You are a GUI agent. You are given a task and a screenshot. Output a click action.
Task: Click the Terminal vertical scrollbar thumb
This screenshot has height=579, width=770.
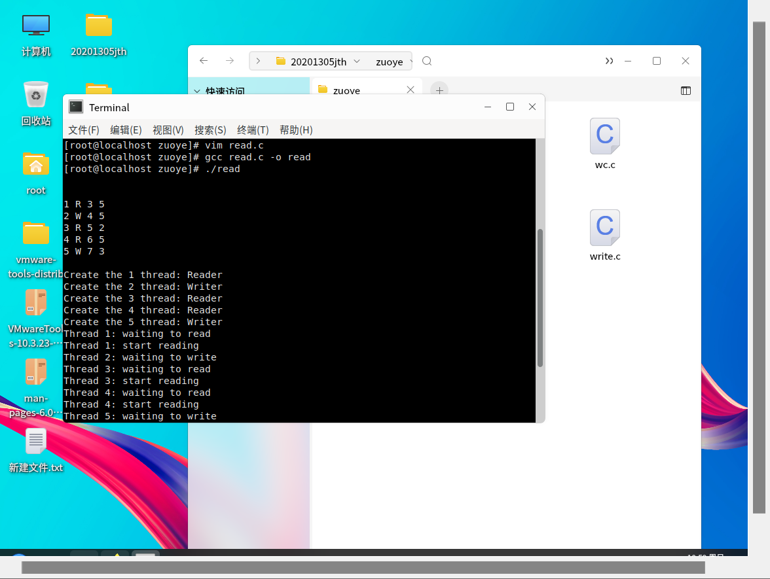tap(540, 298)
